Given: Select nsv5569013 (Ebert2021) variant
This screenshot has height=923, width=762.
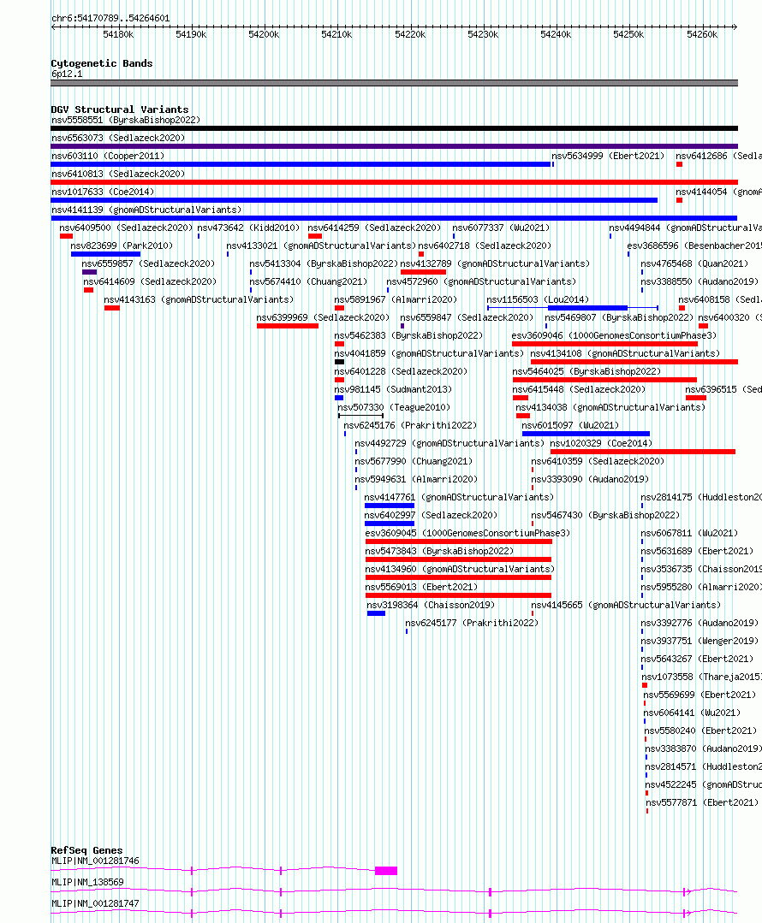Looking at the screenshot, I should point(421,587).
